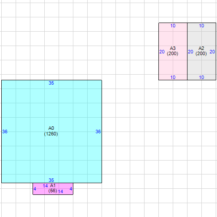Click the A0 (1260) area label
This screenshot has width=217, height=217.
[x=51, y=131]
